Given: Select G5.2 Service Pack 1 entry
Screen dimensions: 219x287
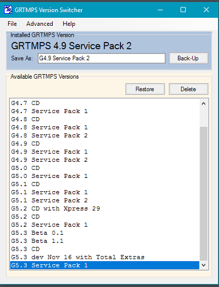Looking at the screenshot, I should point(105,224).
